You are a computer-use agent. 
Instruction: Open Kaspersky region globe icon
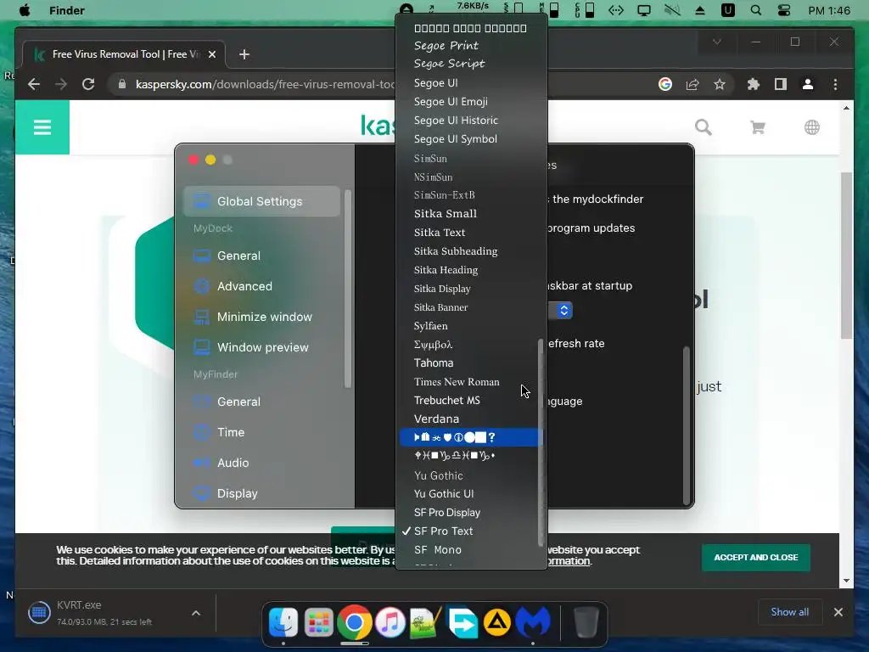click(x=812, y=127)
